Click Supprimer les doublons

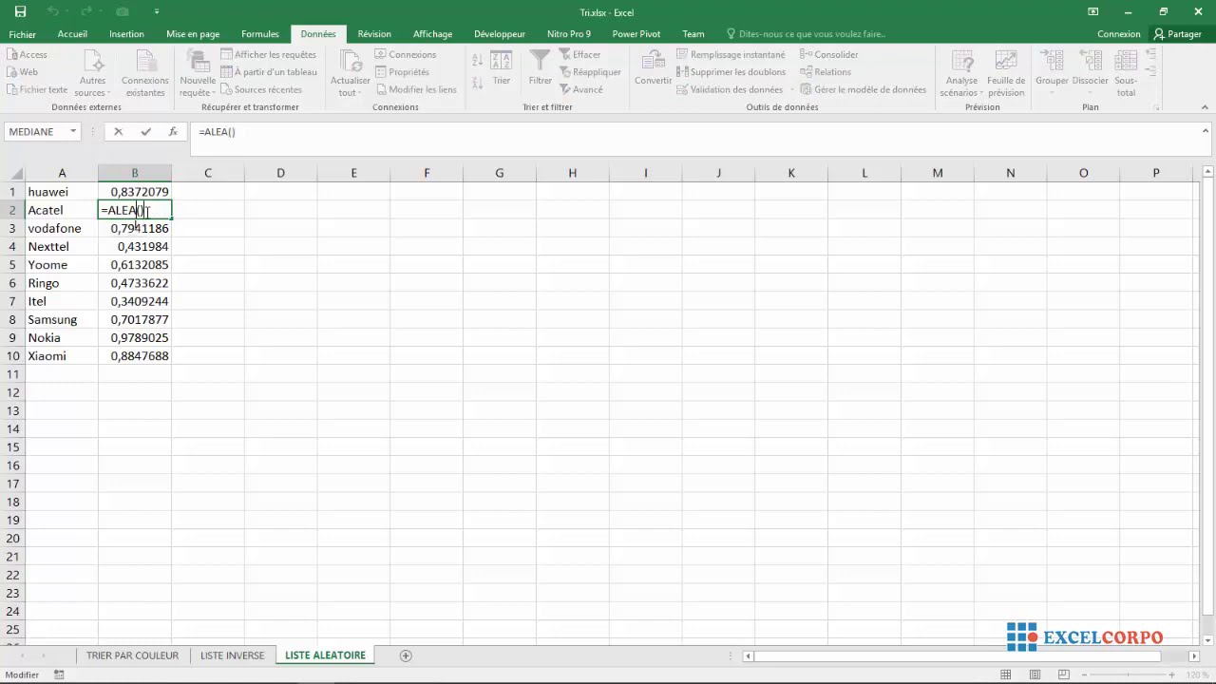click(731, 72)
